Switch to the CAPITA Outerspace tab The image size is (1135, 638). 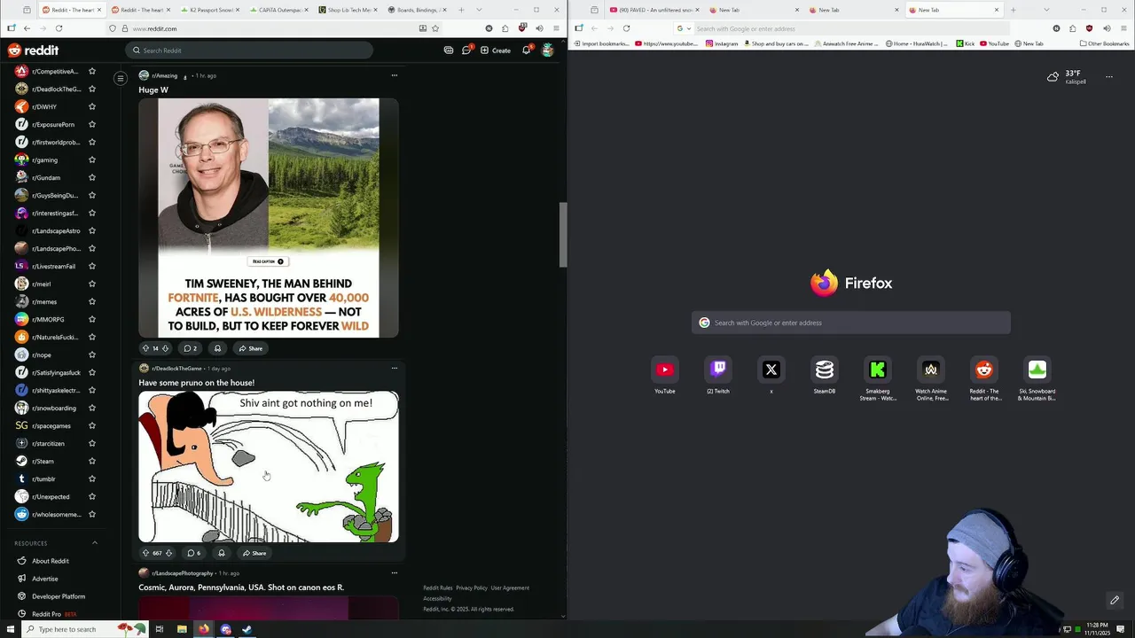point(277,10)
